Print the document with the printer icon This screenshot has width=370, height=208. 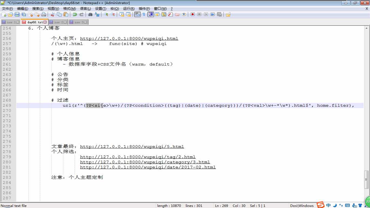(44, 14)
